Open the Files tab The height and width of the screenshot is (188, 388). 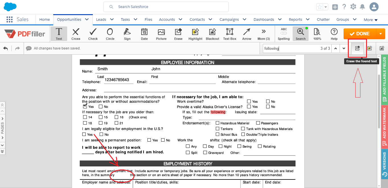tap(148, 19)
